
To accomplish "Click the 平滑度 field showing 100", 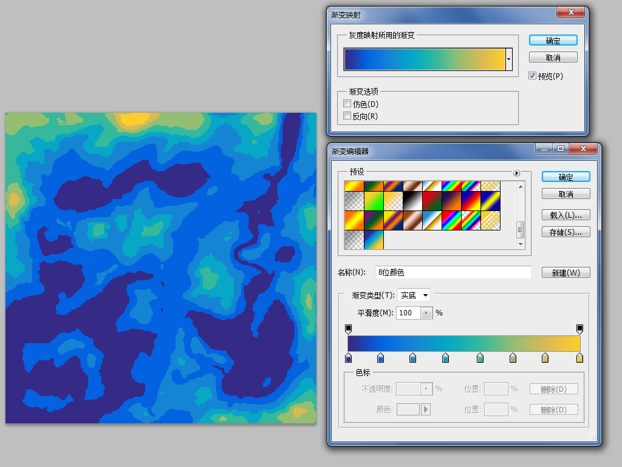I will [409, 313].
